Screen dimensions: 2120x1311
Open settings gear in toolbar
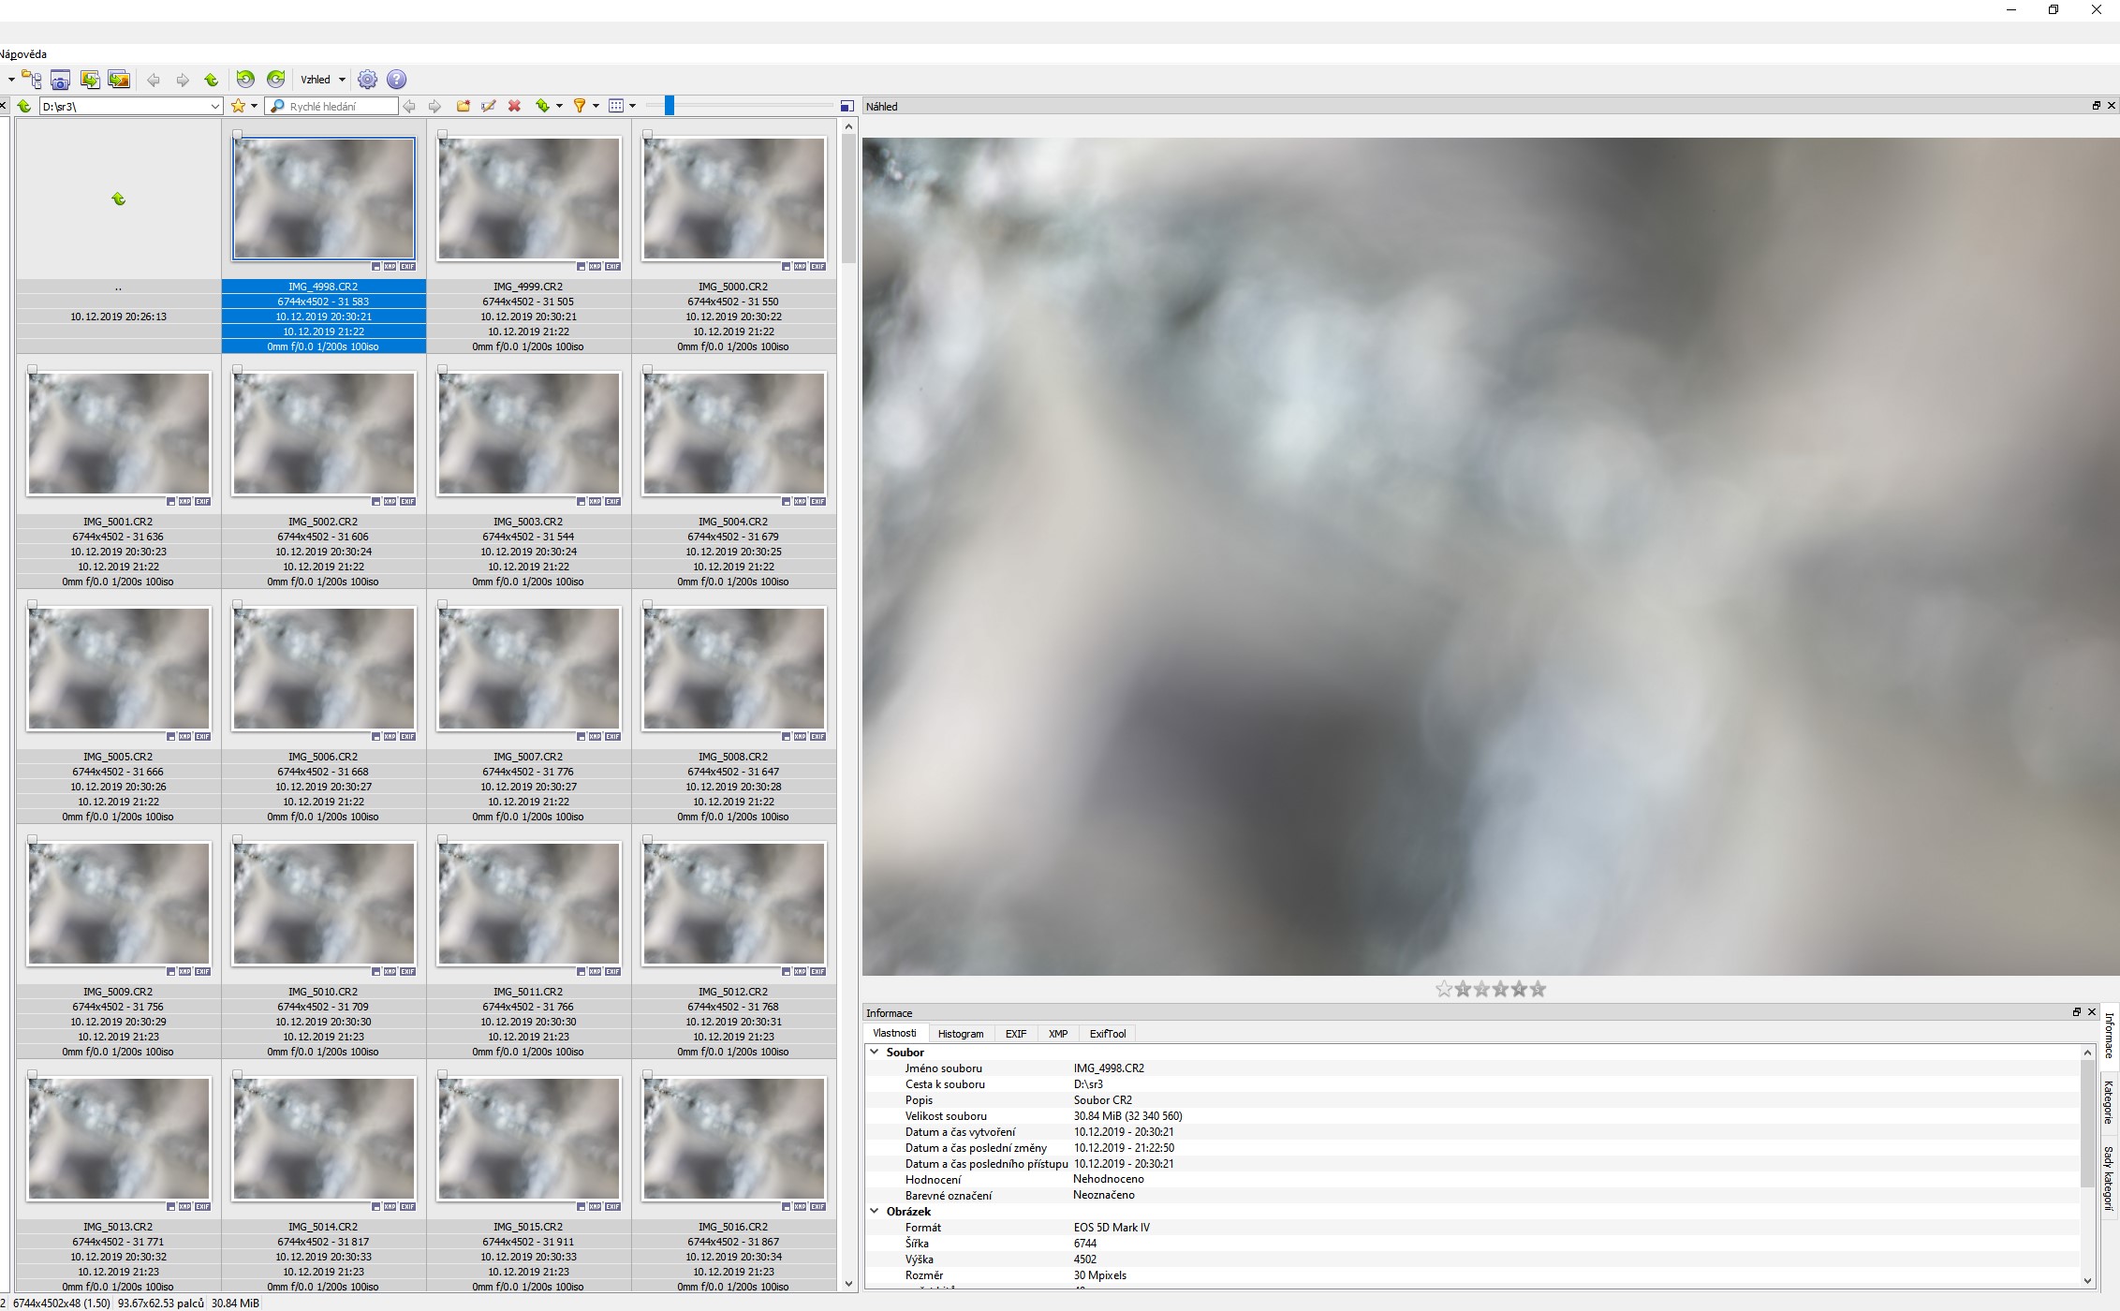point(367,80)
